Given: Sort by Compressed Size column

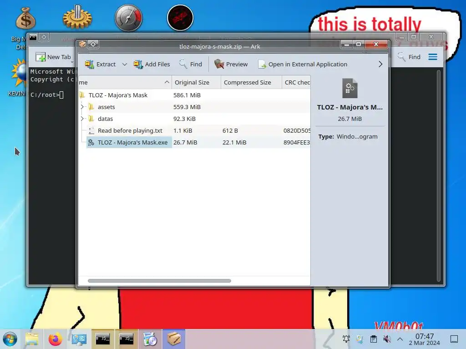Looking at the screenshot, I should (x=251, y=82).
